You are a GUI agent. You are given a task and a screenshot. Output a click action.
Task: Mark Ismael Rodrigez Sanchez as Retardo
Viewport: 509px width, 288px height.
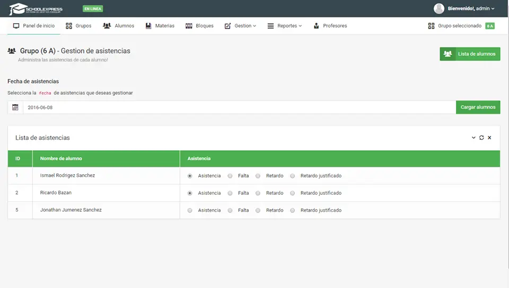258,176
